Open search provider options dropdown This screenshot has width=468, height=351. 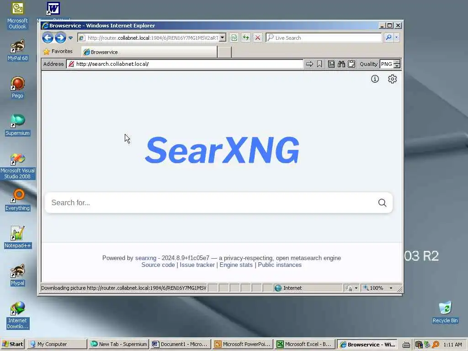click(x=396, y=37)
